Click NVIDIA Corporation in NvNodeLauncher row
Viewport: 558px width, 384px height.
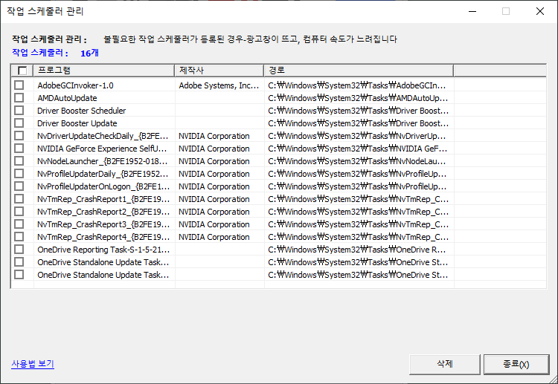coord(214,161)
